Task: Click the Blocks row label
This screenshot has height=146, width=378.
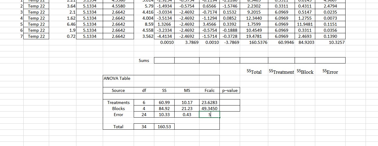Action: coord(118,109)
